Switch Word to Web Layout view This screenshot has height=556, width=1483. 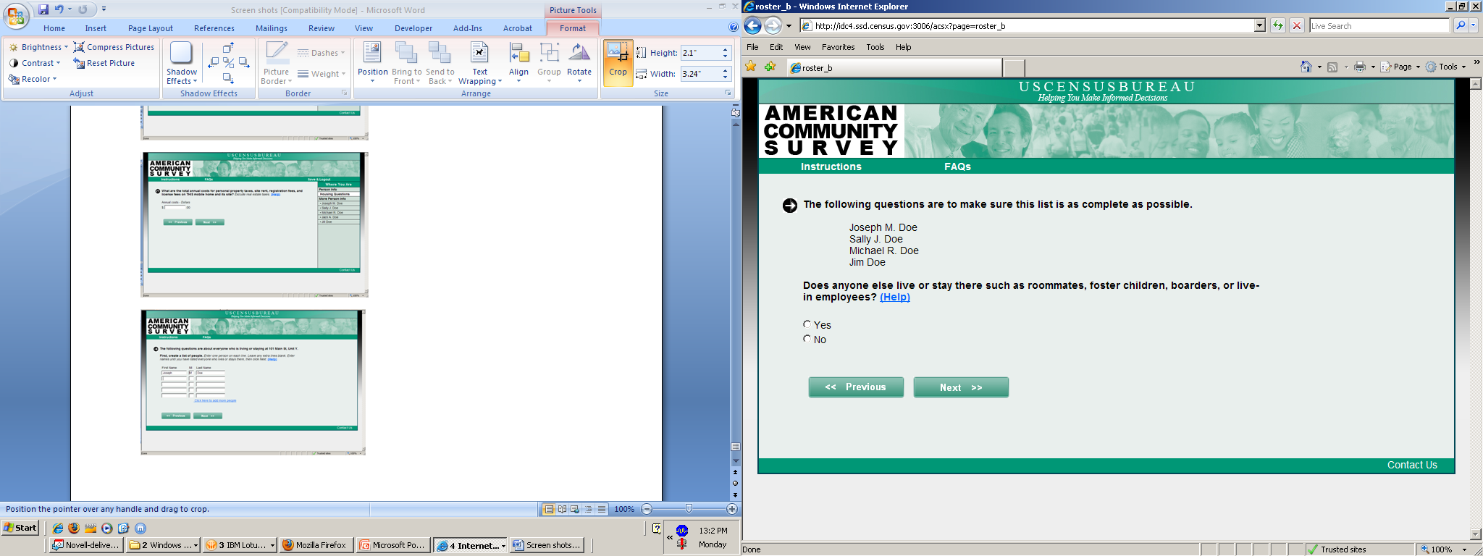pyautogui.click(x=575, y=509)
